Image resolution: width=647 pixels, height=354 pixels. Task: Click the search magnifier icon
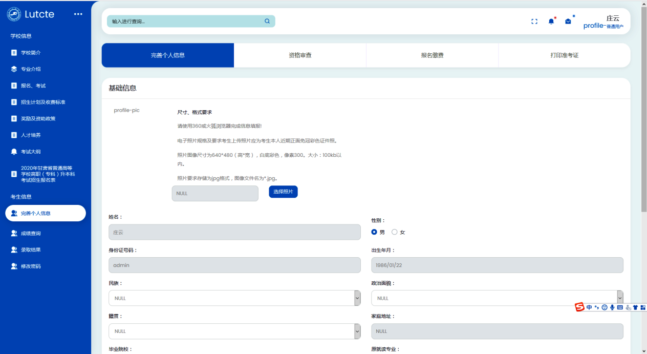(x=267, y=21)
